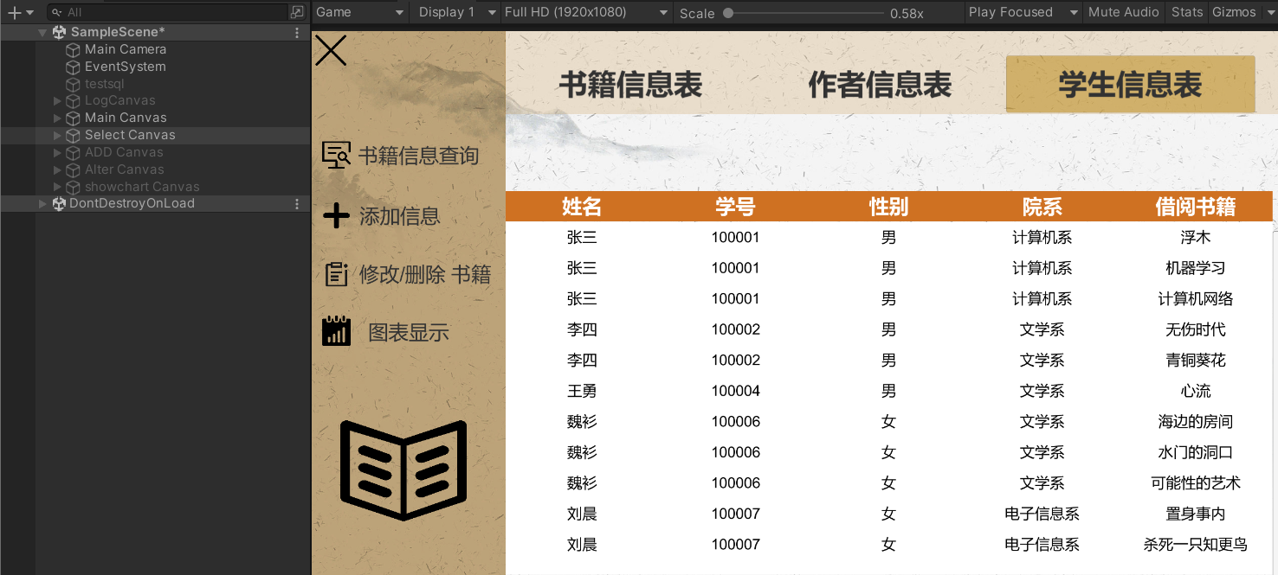Select LogCanvas in the hierarchy
Viewport: 1278px width, 575px height.
coord(120,101)
